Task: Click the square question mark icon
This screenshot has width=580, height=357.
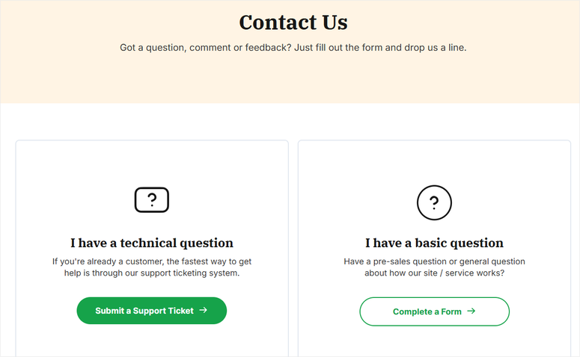Action: tap(151, 200)
